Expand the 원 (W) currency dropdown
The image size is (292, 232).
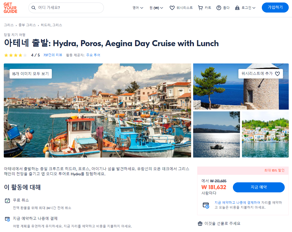point(156,8)
